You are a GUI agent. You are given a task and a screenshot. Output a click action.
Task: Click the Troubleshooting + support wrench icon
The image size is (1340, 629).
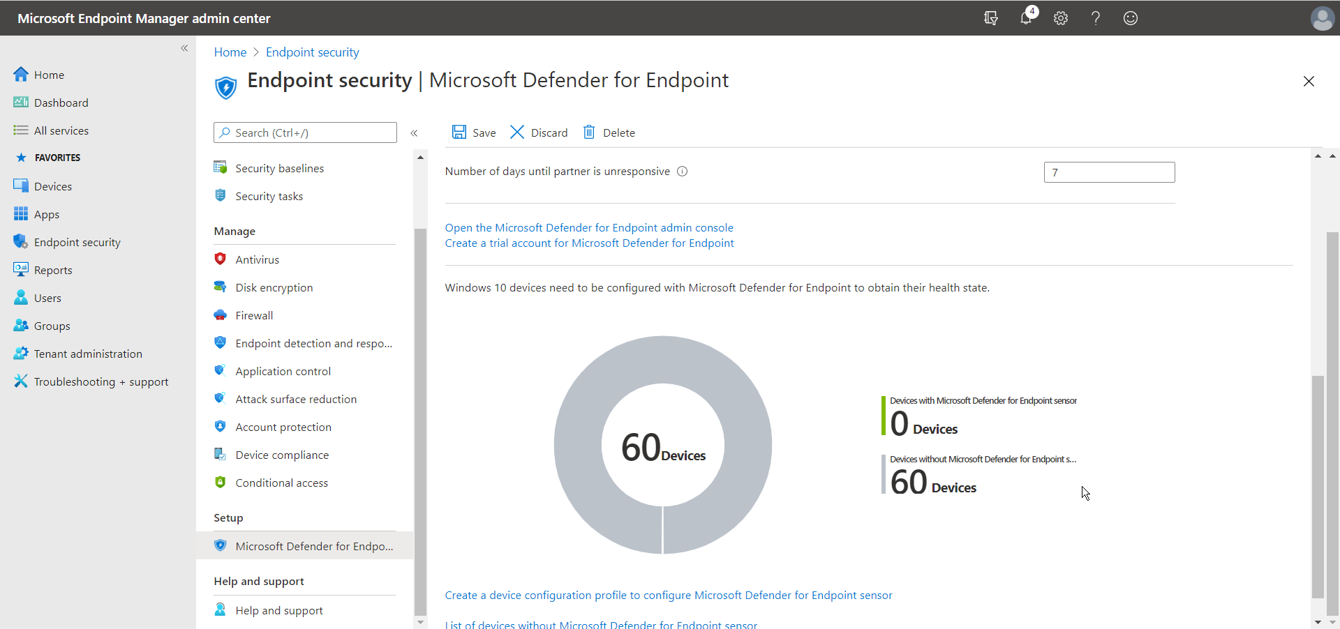pos(21,381)
